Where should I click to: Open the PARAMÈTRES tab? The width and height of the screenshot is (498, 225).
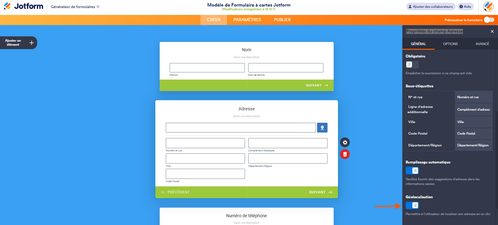coord(247,20)
